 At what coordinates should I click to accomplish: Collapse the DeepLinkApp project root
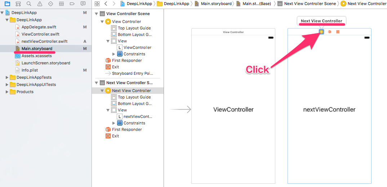(2, 13)
